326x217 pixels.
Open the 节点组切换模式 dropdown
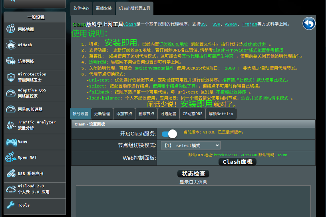[x=191, y=145]
